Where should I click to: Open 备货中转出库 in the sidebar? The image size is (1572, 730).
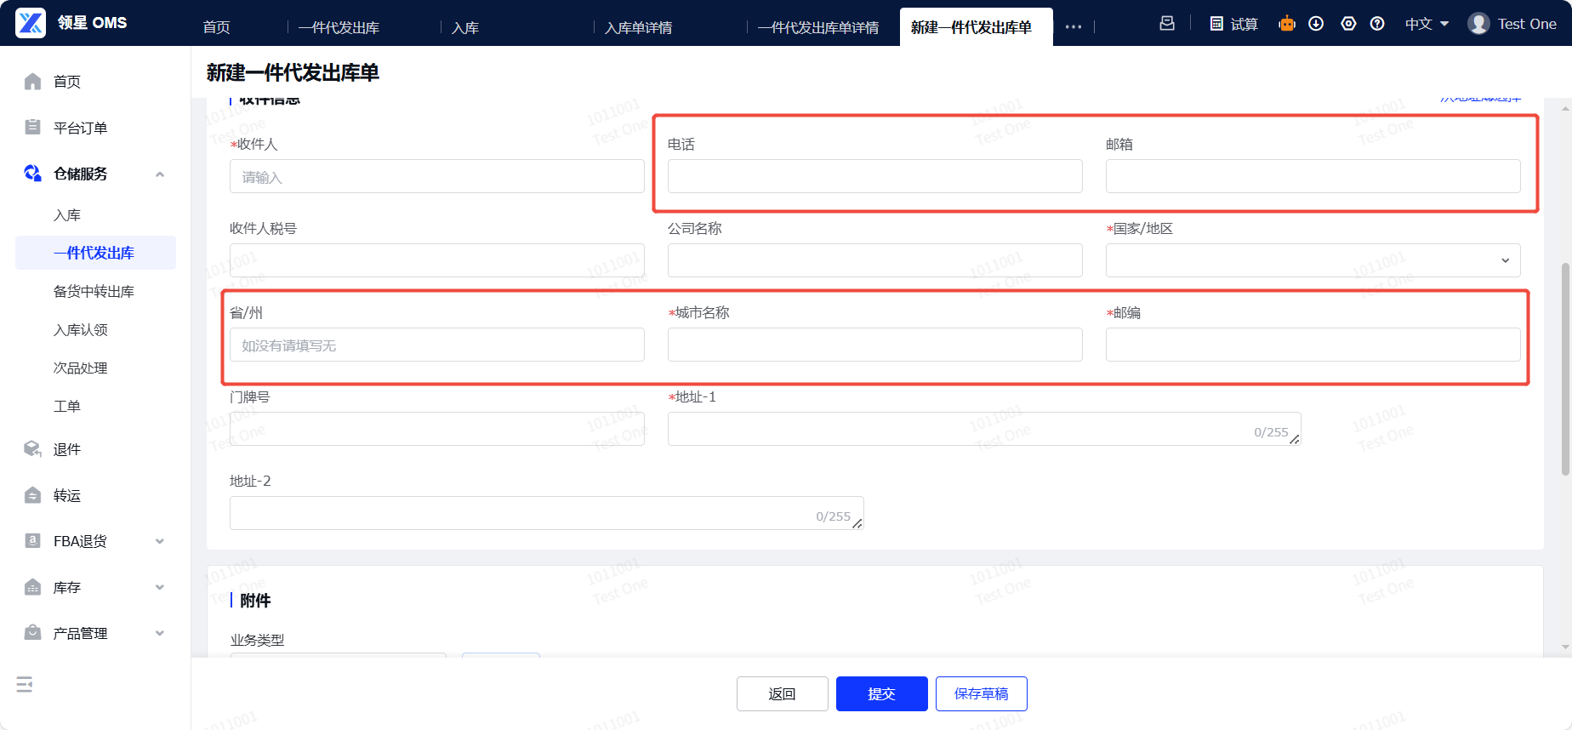(95, 291)
